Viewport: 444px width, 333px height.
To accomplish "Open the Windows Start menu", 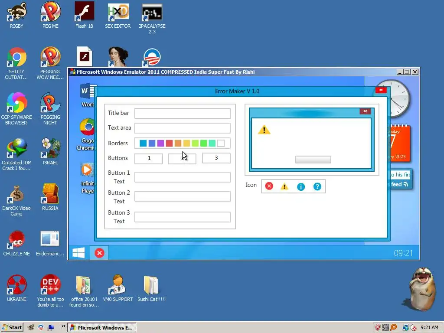I will coord(12,328).
